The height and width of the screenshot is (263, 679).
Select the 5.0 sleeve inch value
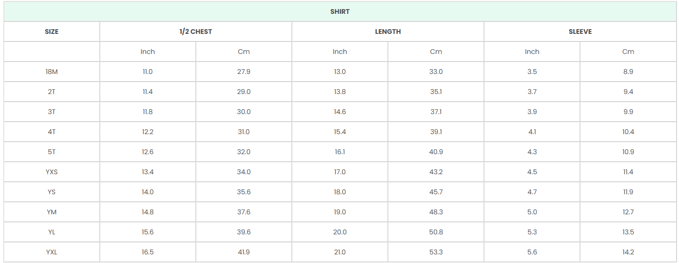pyautogui.click(x=532, y=212)
